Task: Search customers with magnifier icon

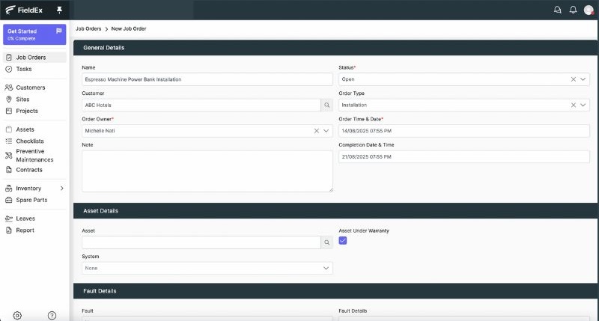Action: click(327, 105)
